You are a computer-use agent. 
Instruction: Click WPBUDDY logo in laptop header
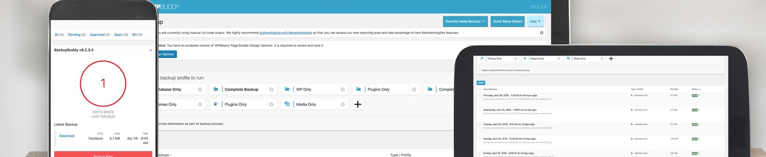(168, 7)
